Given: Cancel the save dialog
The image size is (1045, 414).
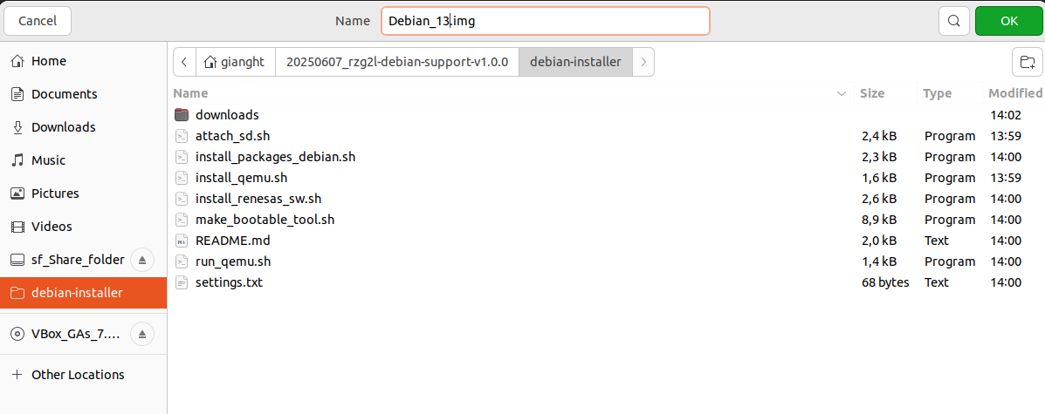Looking at the screenshot, I should click(x=38, y=21).
